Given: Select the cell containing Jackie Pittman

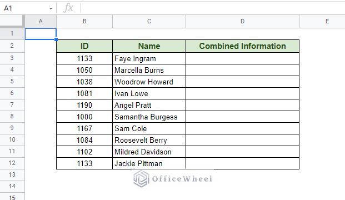Looking at the screenshot, I should pos(149,163).
